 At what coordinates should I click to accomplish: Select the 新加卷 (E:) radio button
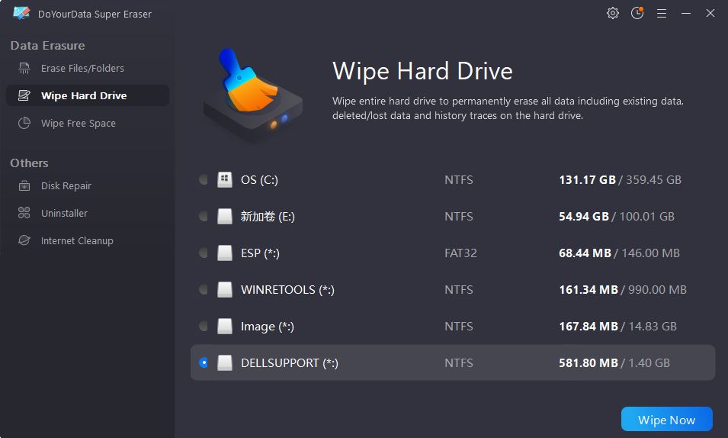point(204,216)
